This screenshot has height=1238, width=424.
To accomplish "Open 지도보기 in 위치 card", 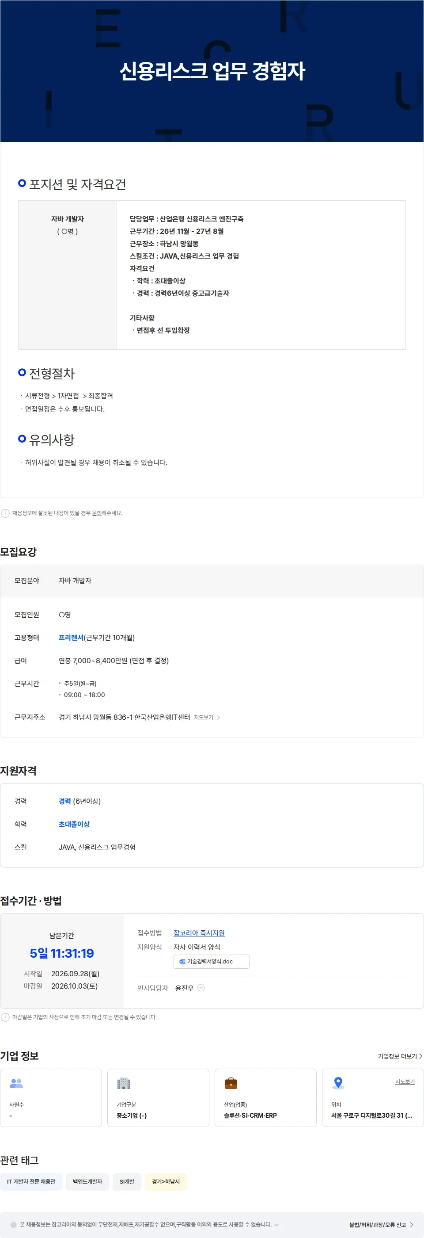I will click(405, 1082).
